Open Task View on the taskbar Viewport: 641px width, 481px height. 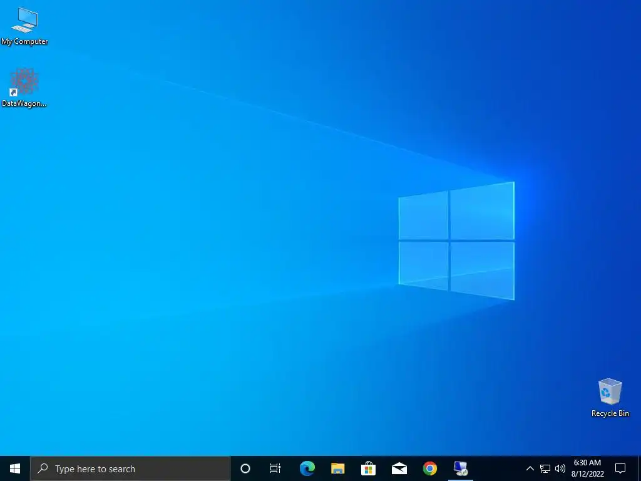[275, 468]
